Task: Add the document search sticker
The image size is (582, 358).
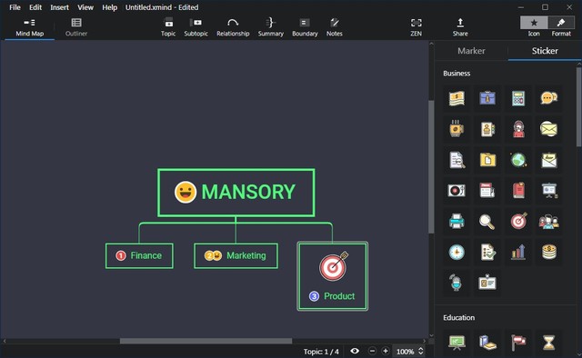Action: pos(457,160)
